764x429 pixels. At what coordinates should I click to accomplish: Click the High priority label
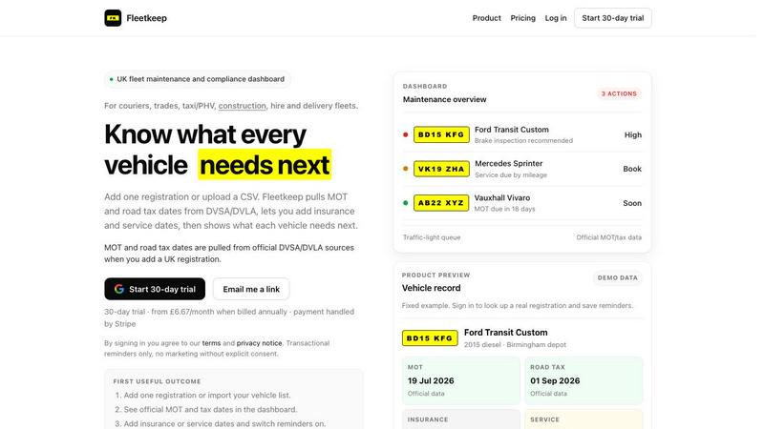(x=633, y=134)
